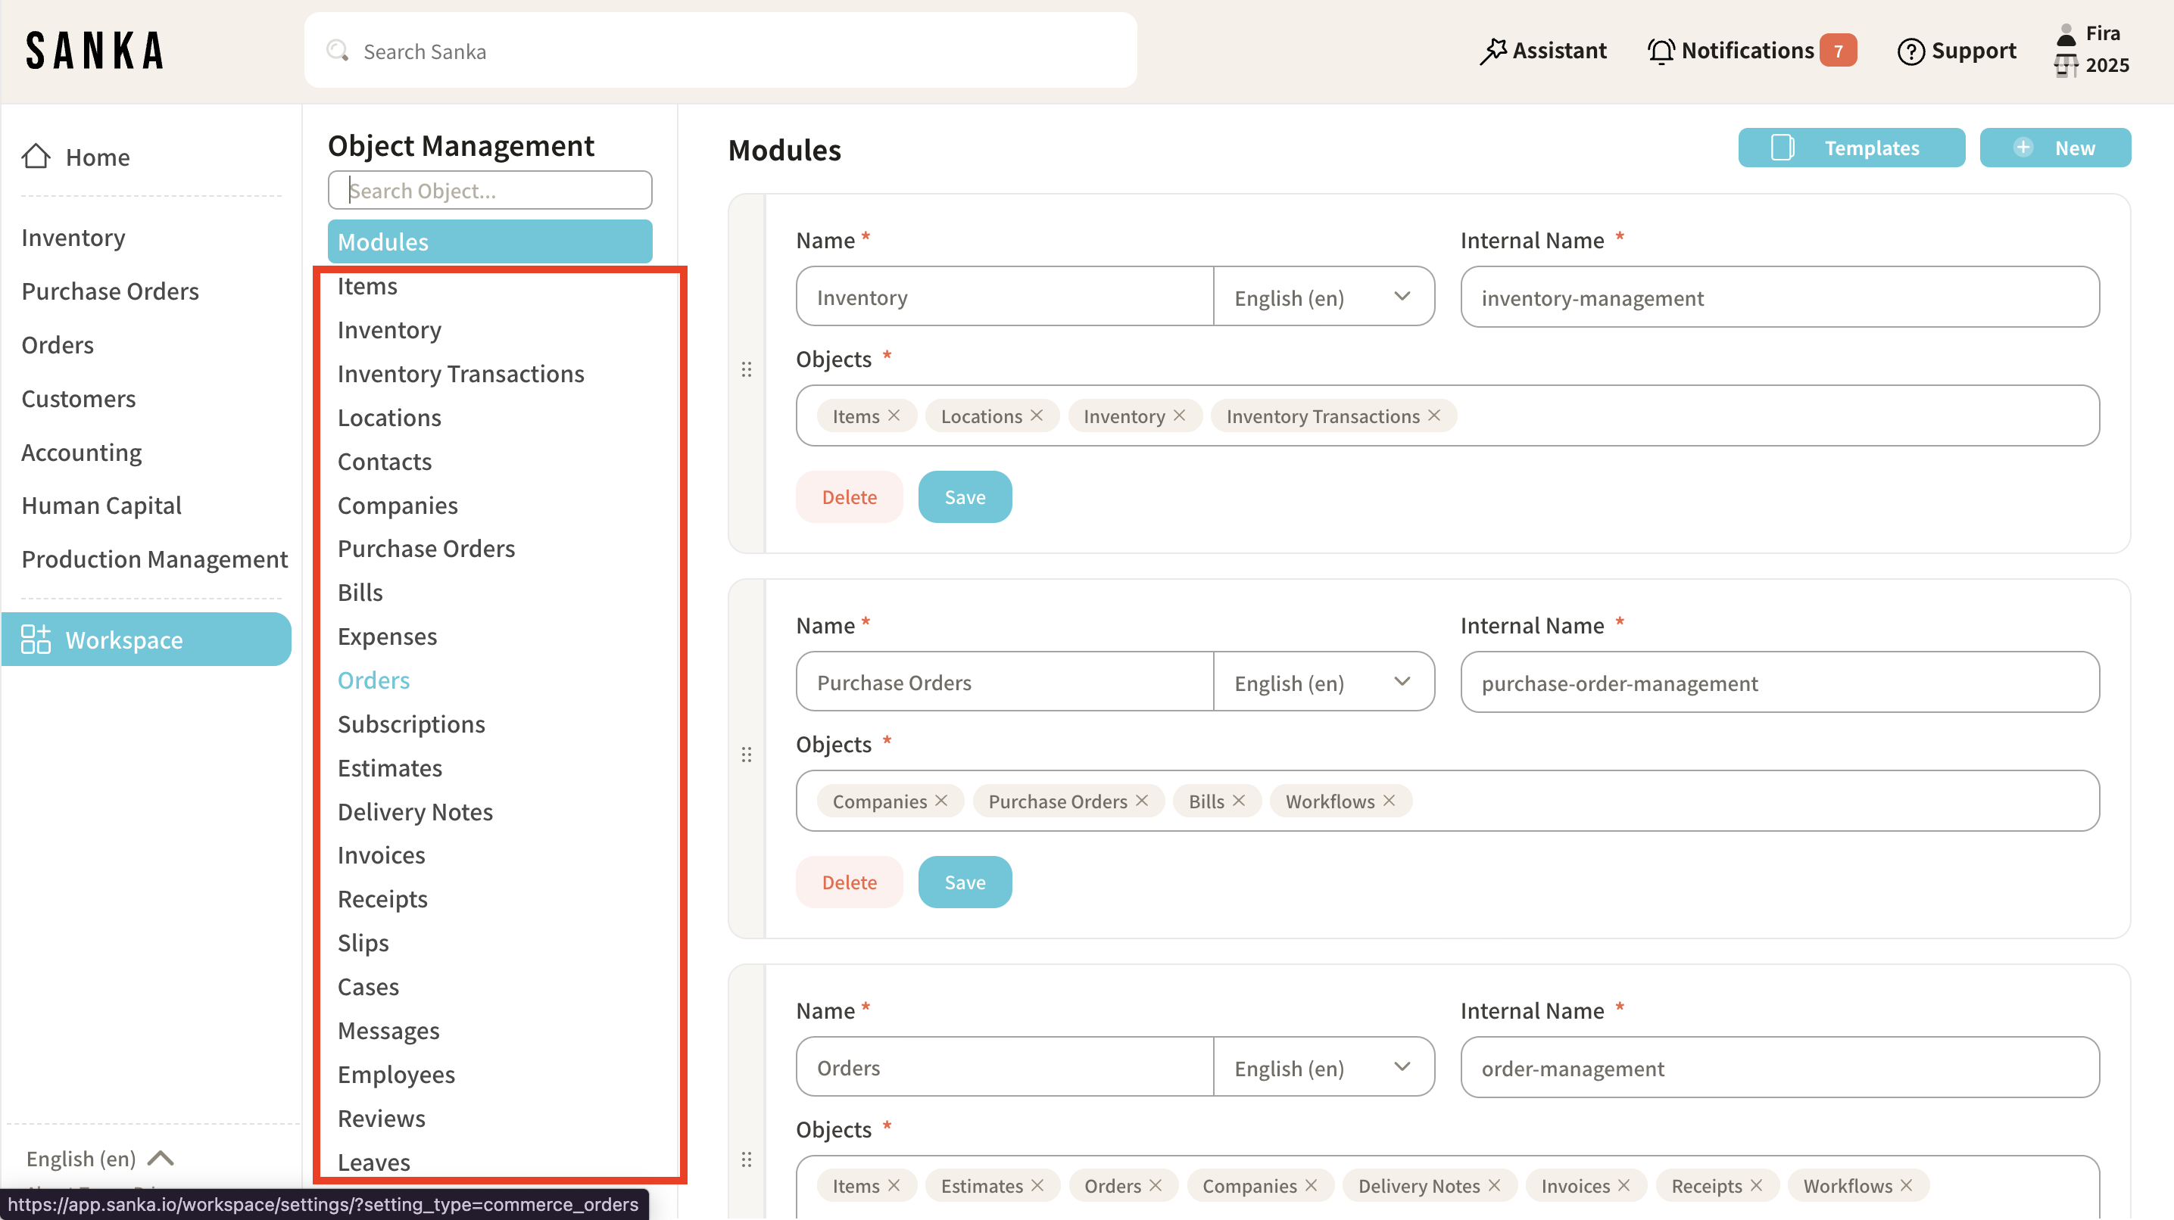Viewport: 2174px width, 1220px height.
Task: Open language dropdown for Purchase Orders name
Action: point(1322,682)
